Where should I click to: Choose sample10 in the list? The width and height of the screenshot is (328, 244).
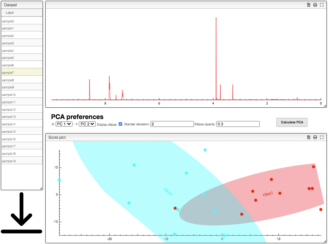coord(22,94)
